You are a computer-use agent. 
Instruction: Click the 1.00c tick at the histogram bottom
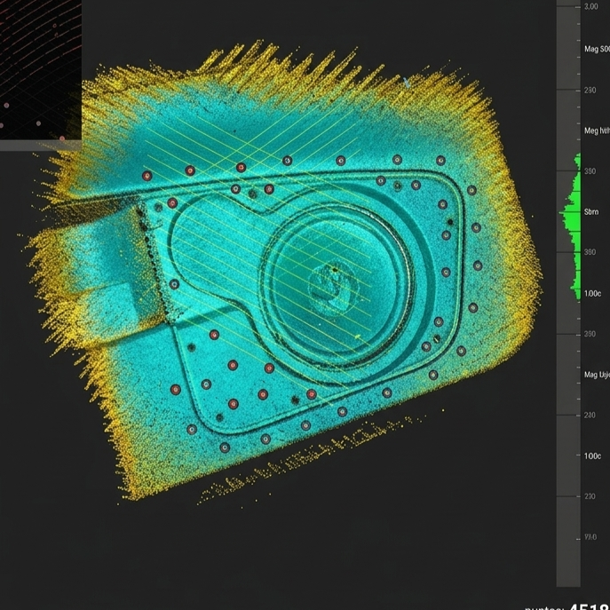(592, 293)
